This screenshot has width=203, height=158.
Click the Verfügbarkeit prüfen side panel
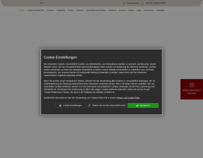192,89
